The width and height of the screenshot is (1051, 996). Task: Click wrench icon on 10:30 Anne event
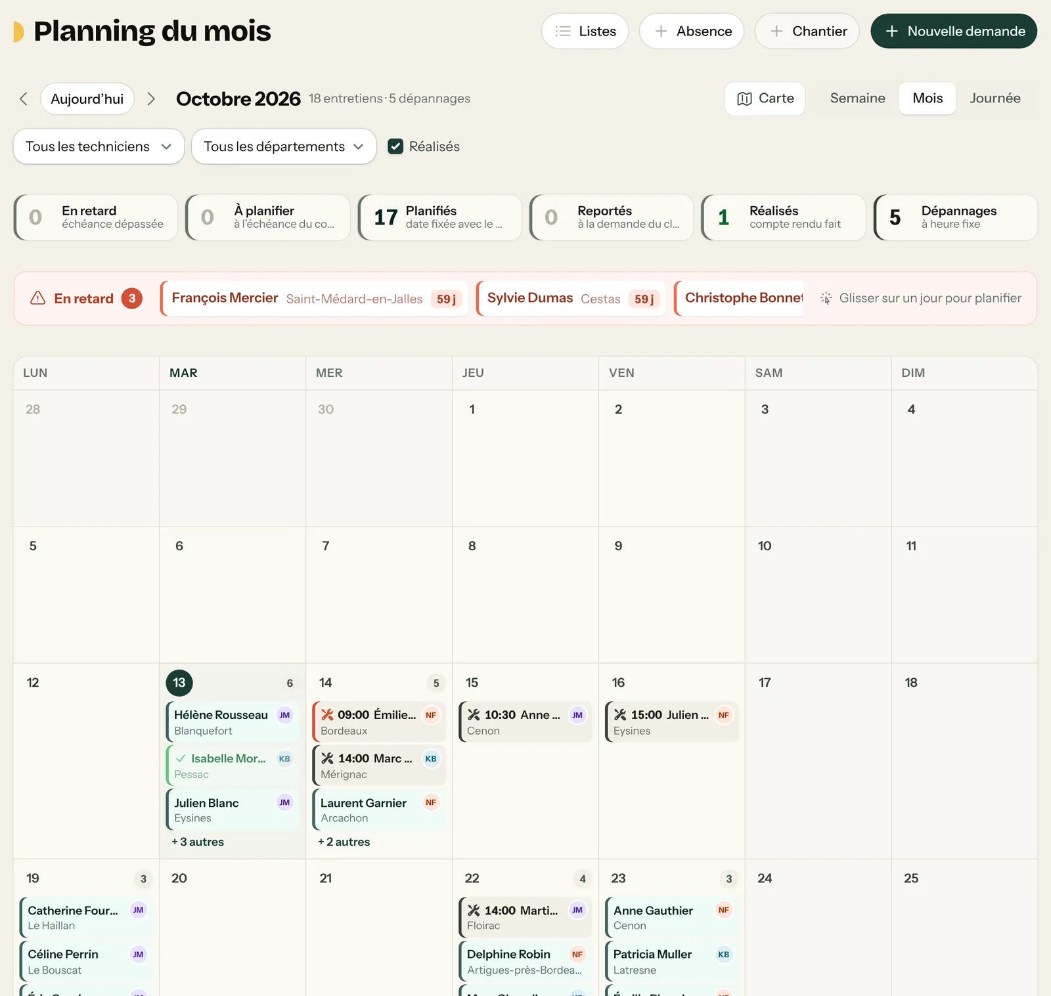coord(474,715)
